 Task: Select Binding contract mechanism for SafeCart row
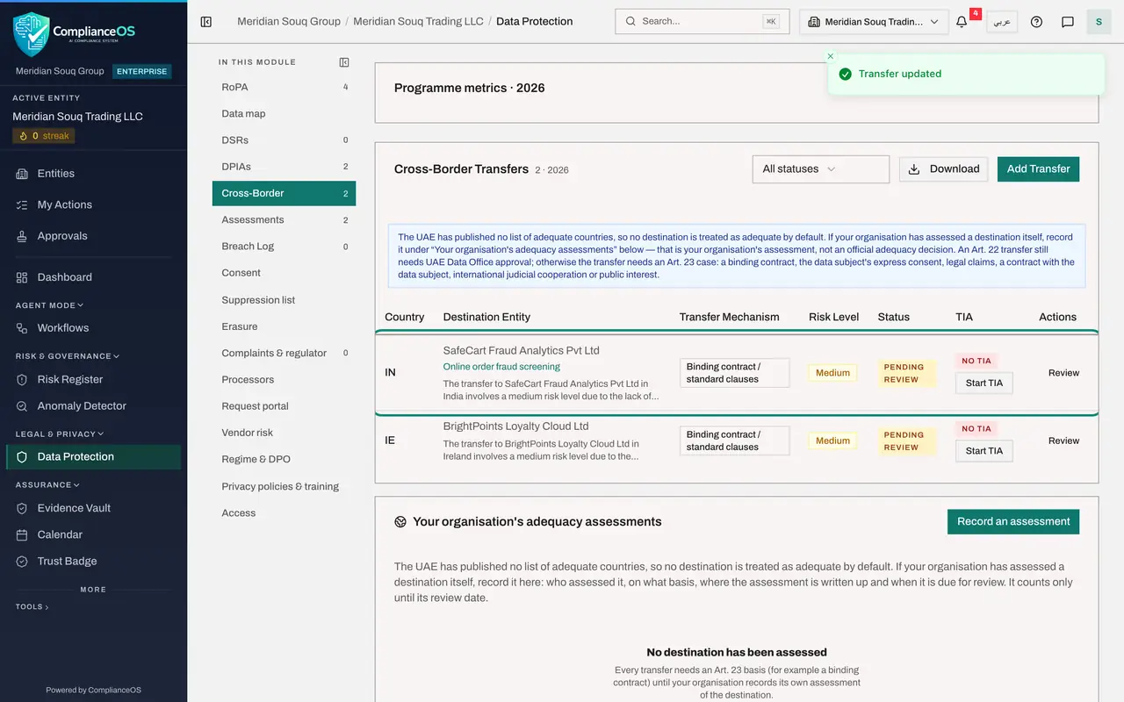coord(734,373)
